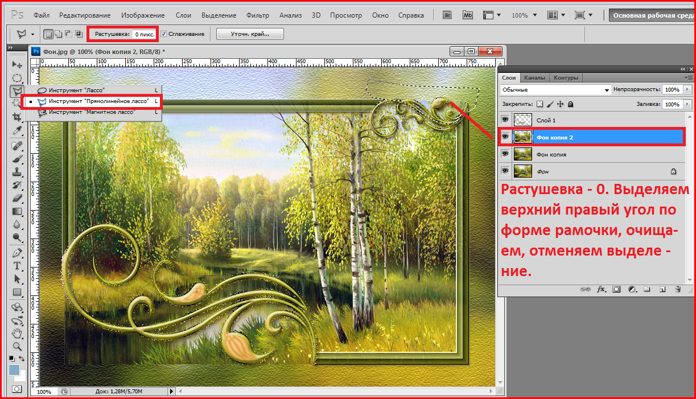The height and width of the screenshot is (399, 696).
Task: Choose Subtract from selection mode
Action: [x=68, y=34]
